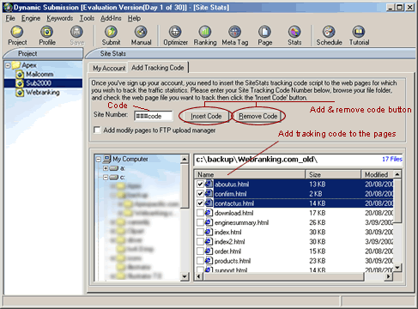Expand the a: drive node
This screenshot has width=418, height=309.
[106, 168]
